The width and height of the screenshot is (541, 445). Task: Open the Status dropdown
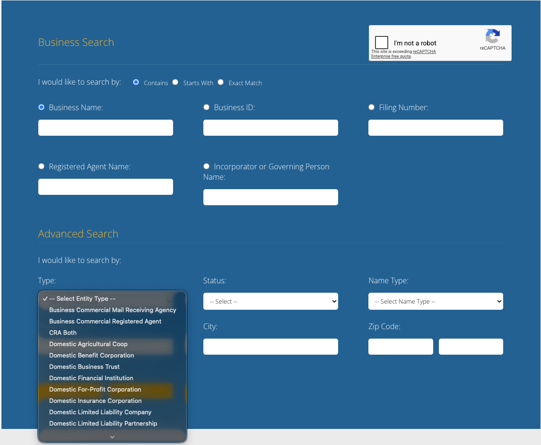pos(270,302)
